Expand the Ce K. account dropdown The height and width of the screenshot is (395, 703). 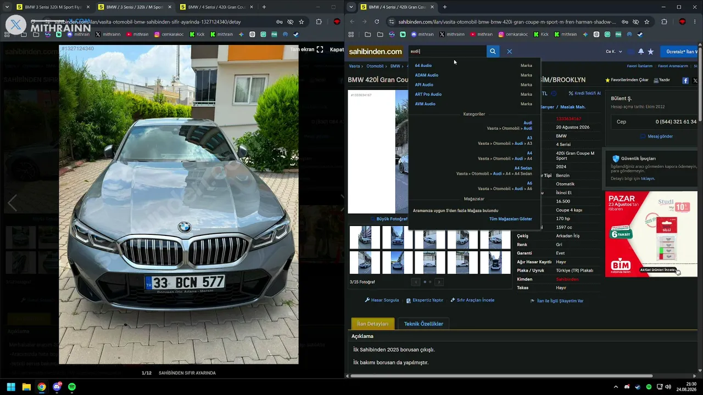[614, 52]
